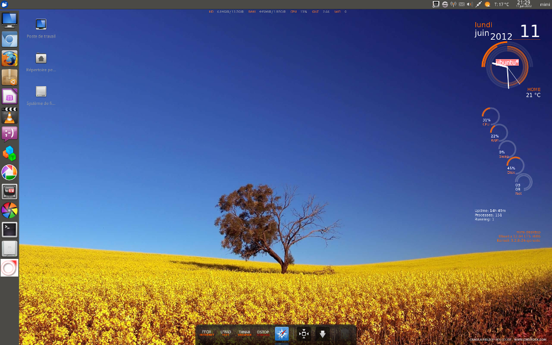Open VLC media player in dock
The width and height of the screenshot is (552, 345).
[x=9, y=115]
